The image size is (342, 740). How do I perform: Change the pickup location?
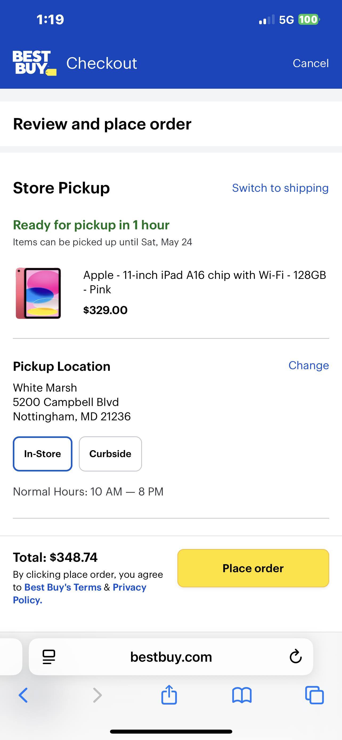[x=308, y=365]
